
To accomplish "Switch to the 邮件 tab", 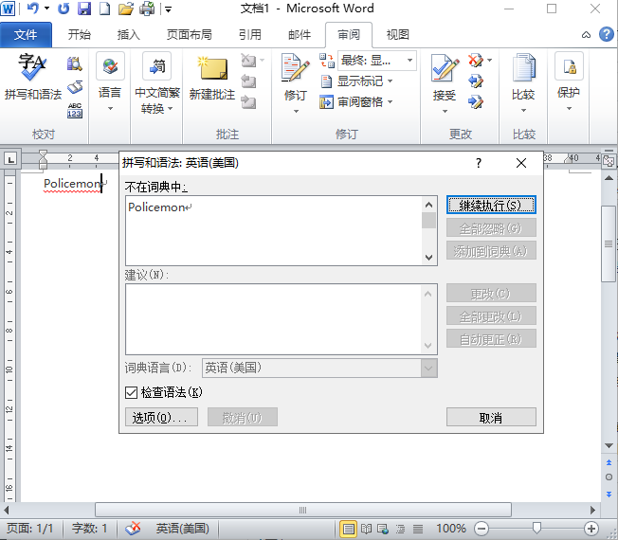I will click(300, 35).
